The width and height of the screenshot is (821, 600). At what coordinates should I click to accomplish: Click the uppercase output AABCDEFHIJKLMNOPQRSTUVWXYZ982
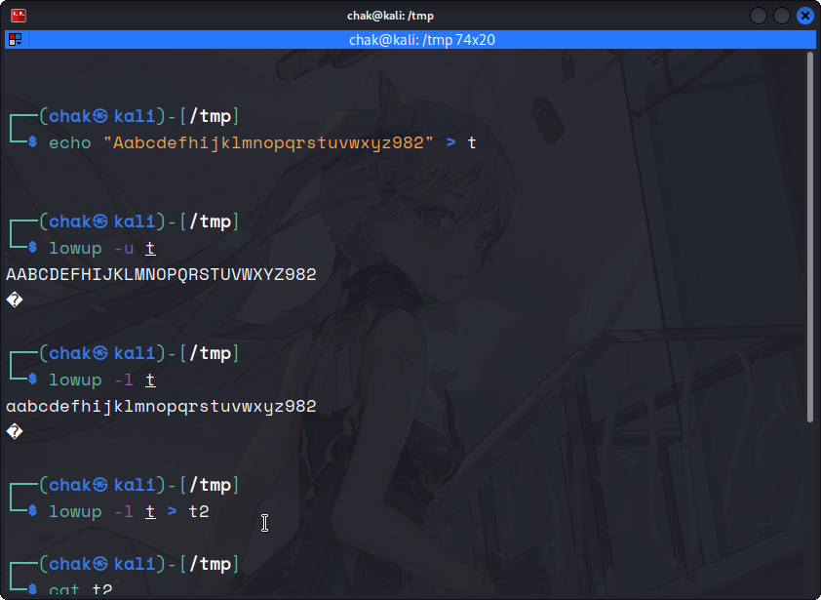point(161,274)
